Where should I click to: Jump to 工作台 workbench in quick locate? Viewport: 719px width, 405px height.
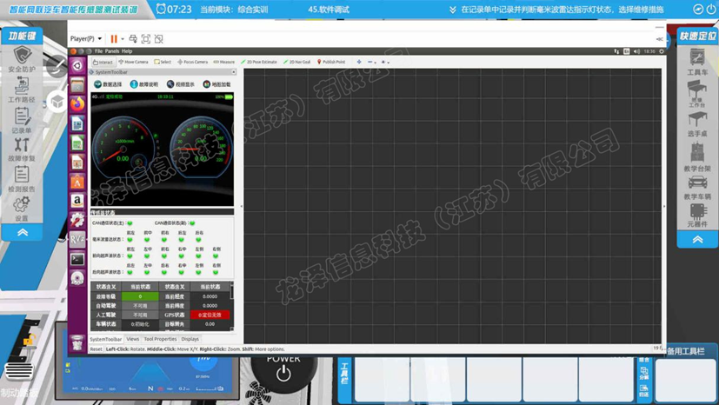coord(697,94)
